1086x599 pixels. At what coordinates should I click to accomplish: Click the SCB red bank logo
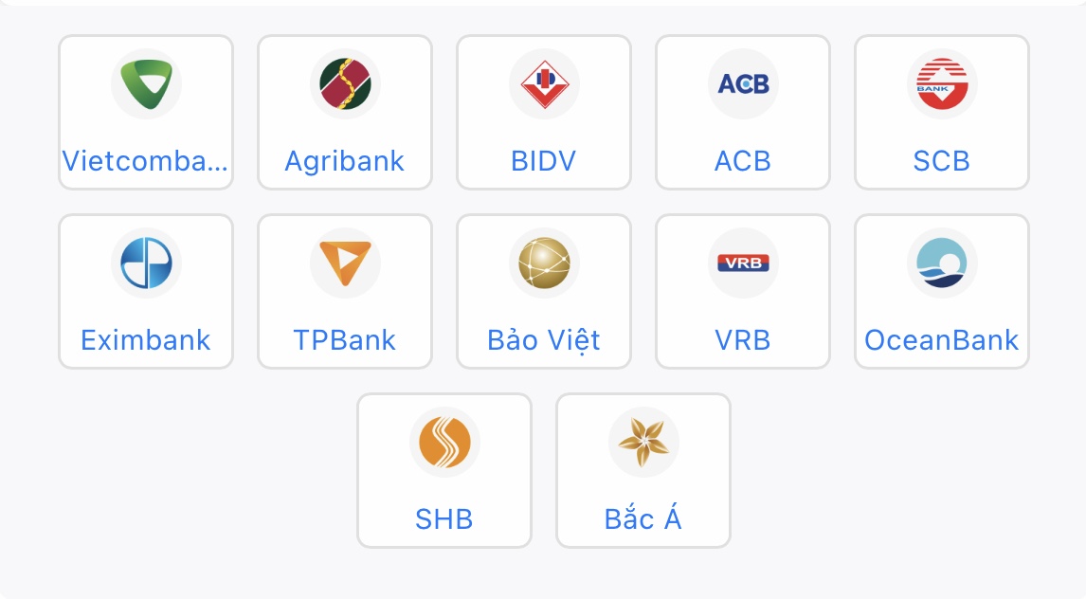point(942,83)
